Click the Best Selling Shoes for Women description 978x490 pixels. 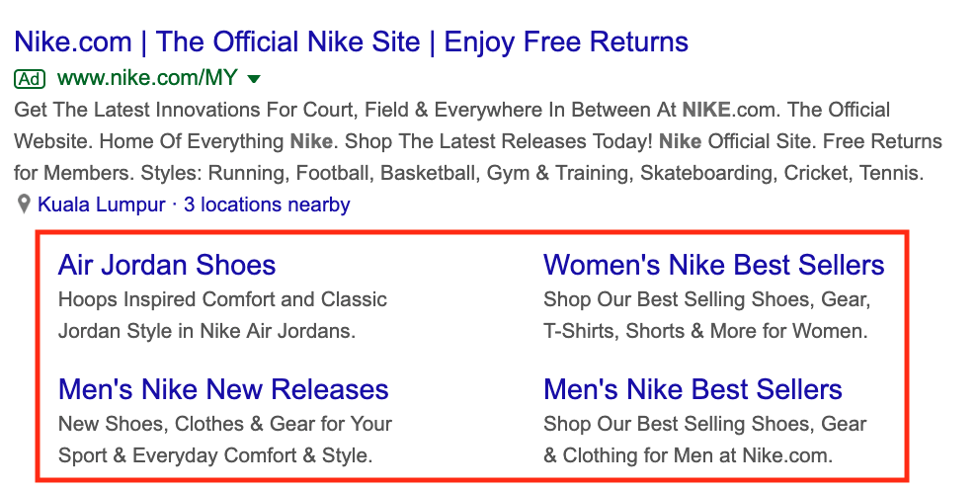(x=706, y=315)
